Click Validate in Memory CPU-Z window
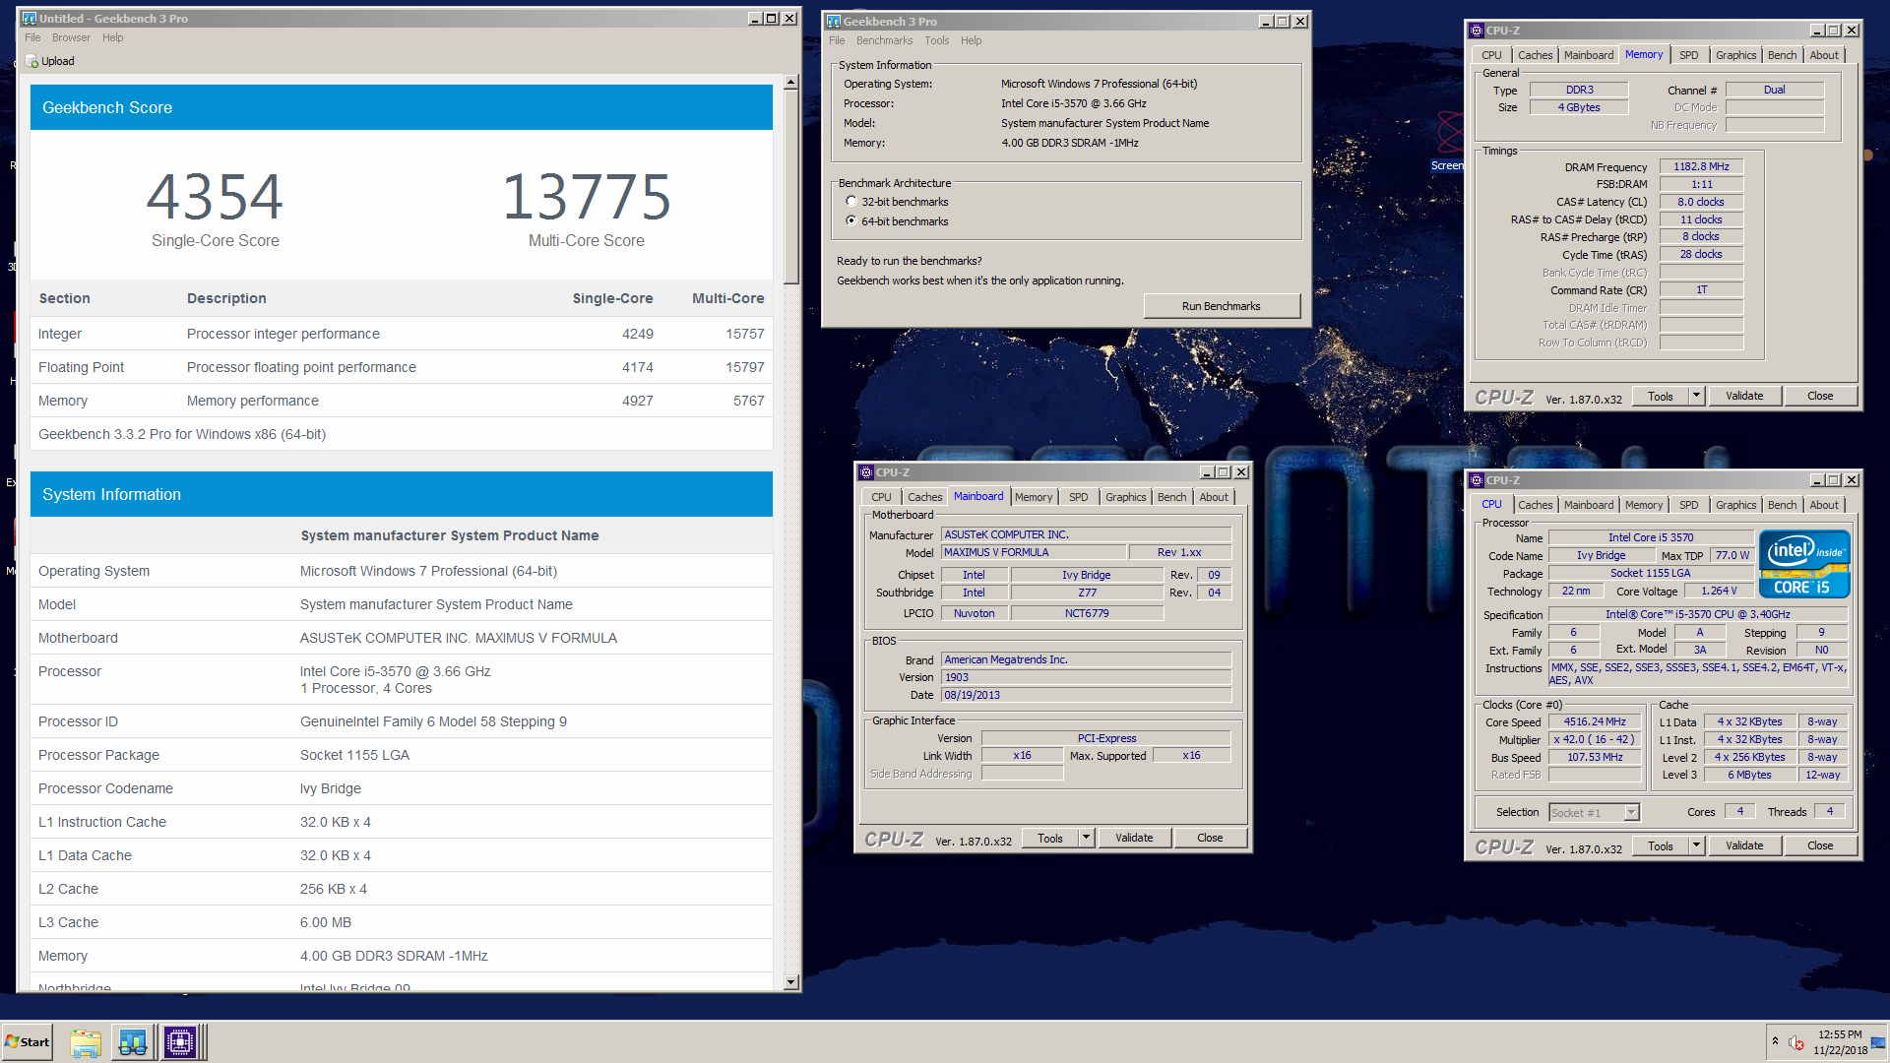Image resolution: width=1890 pixels, height=1063 pixels. point(1744,396)
